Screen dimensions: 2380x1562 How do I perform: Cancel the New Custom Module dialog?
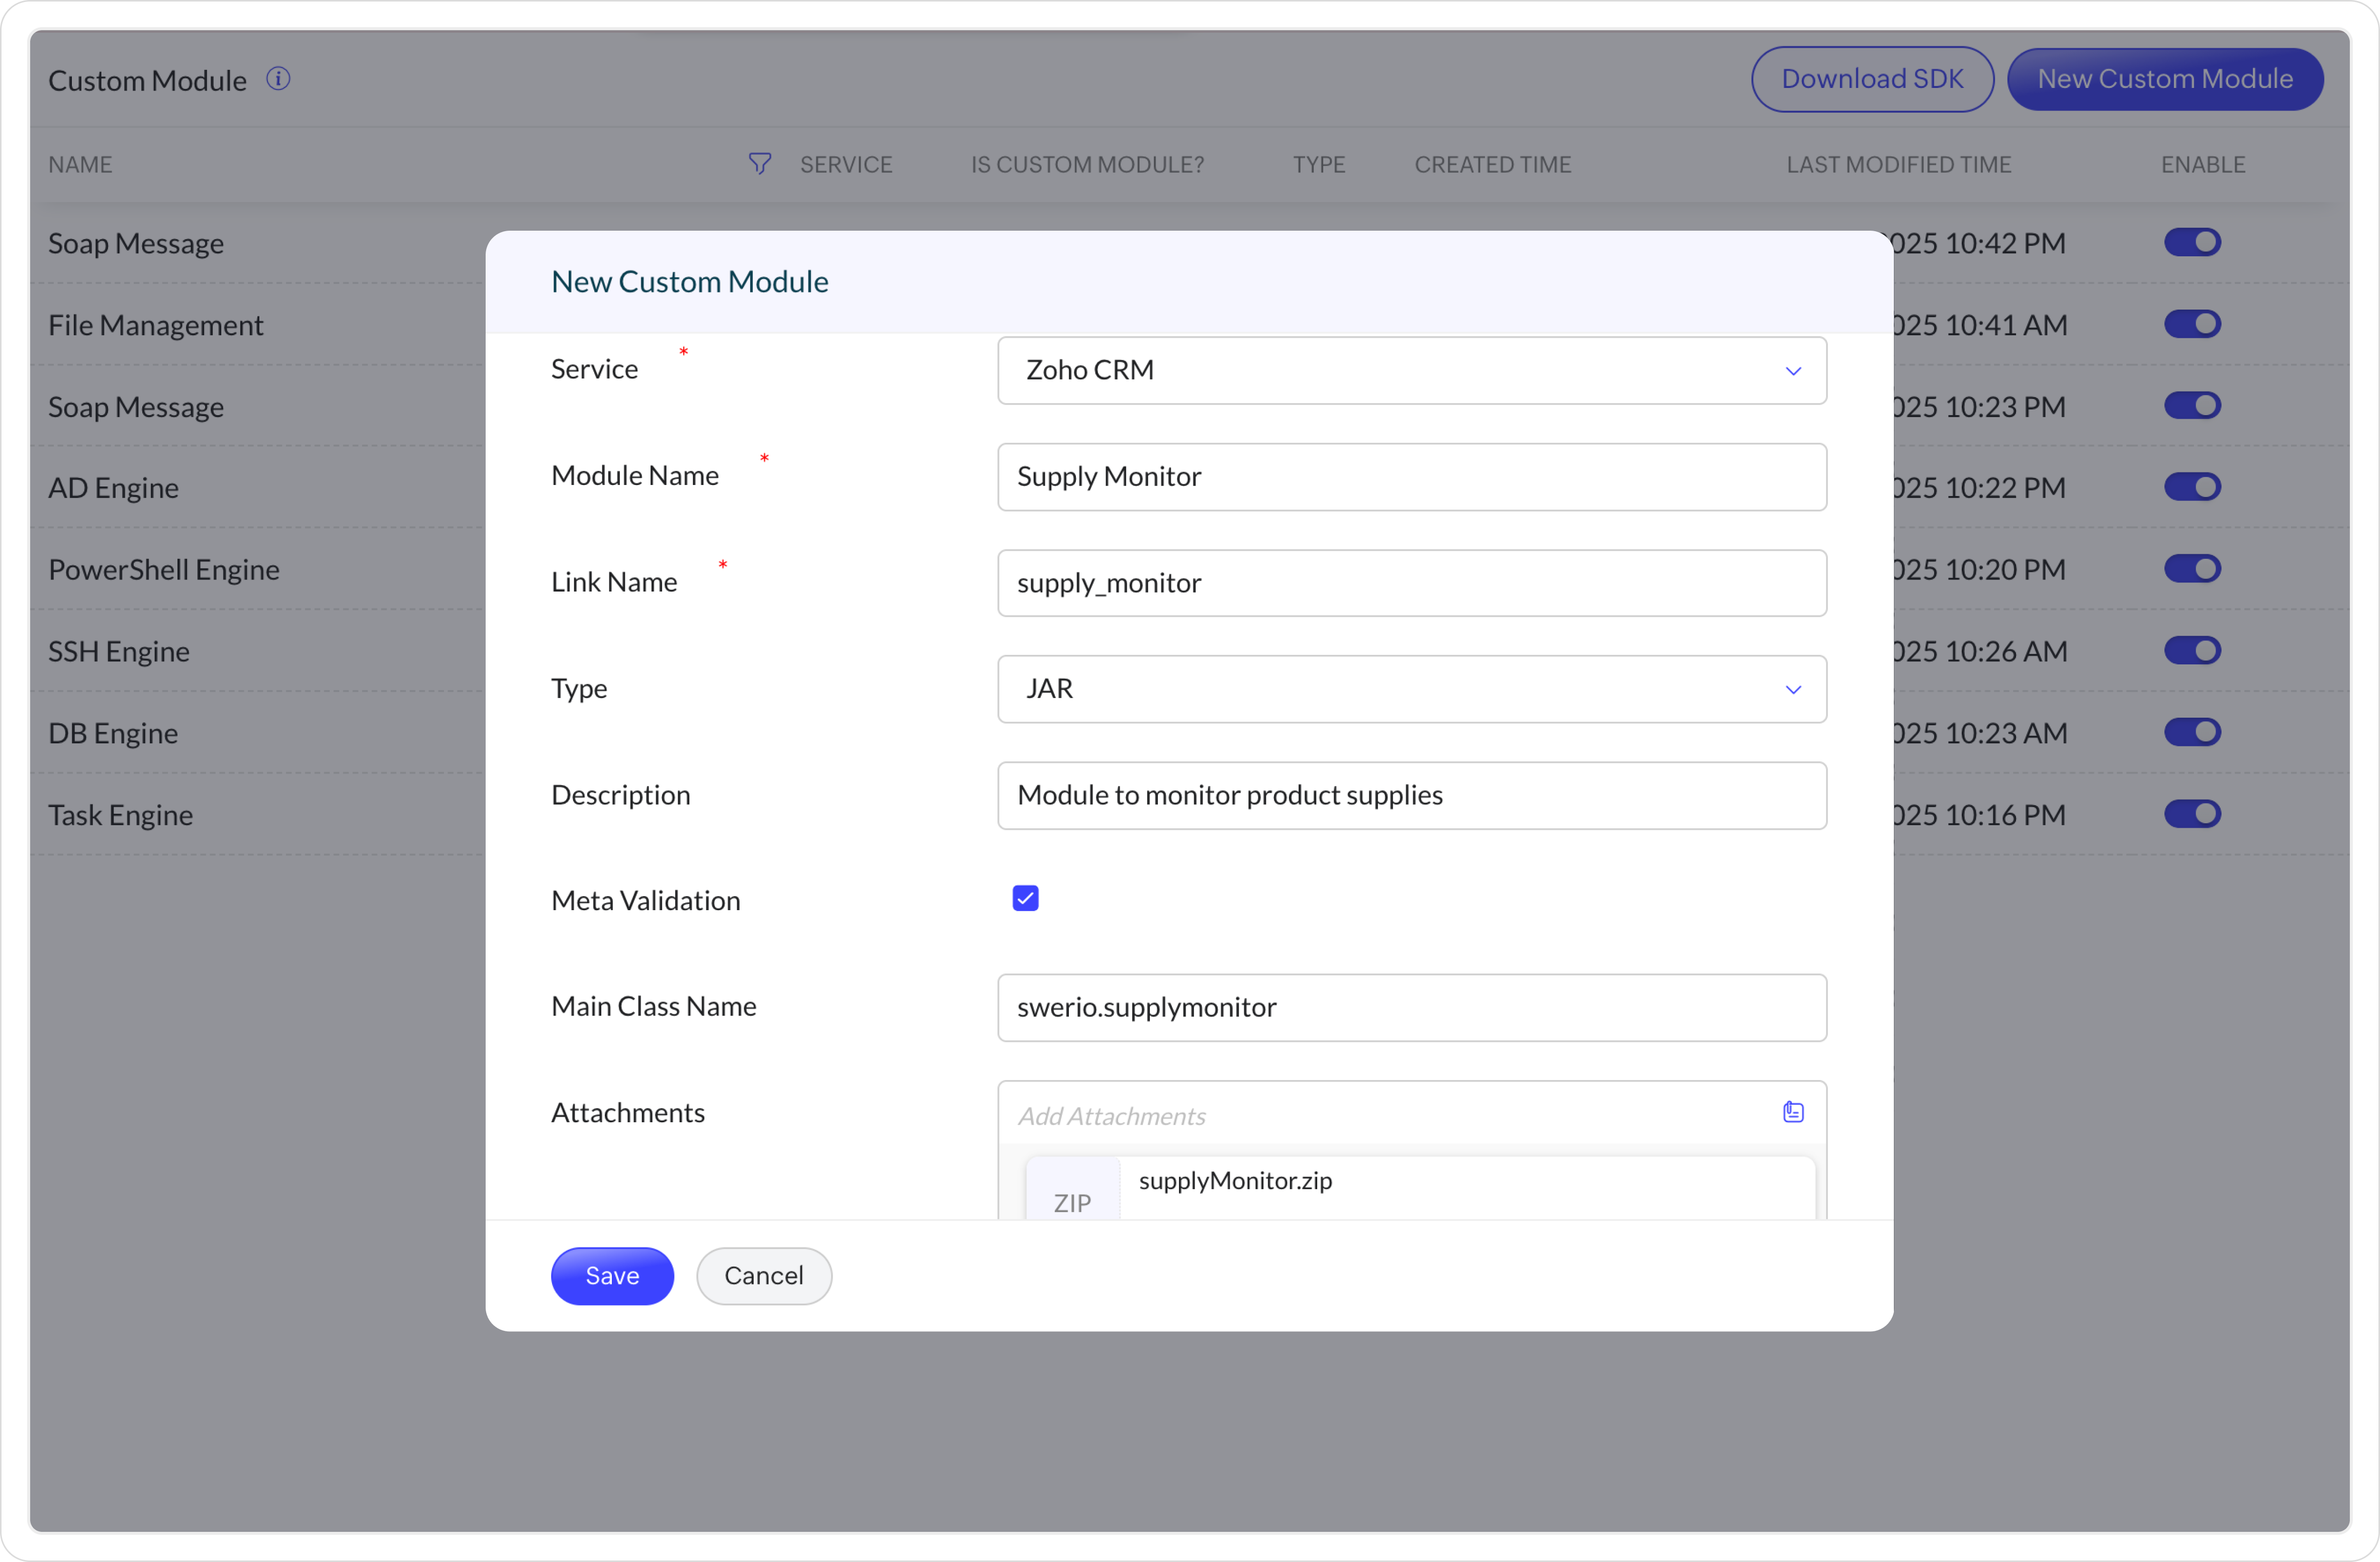(x=763, y=1275)
